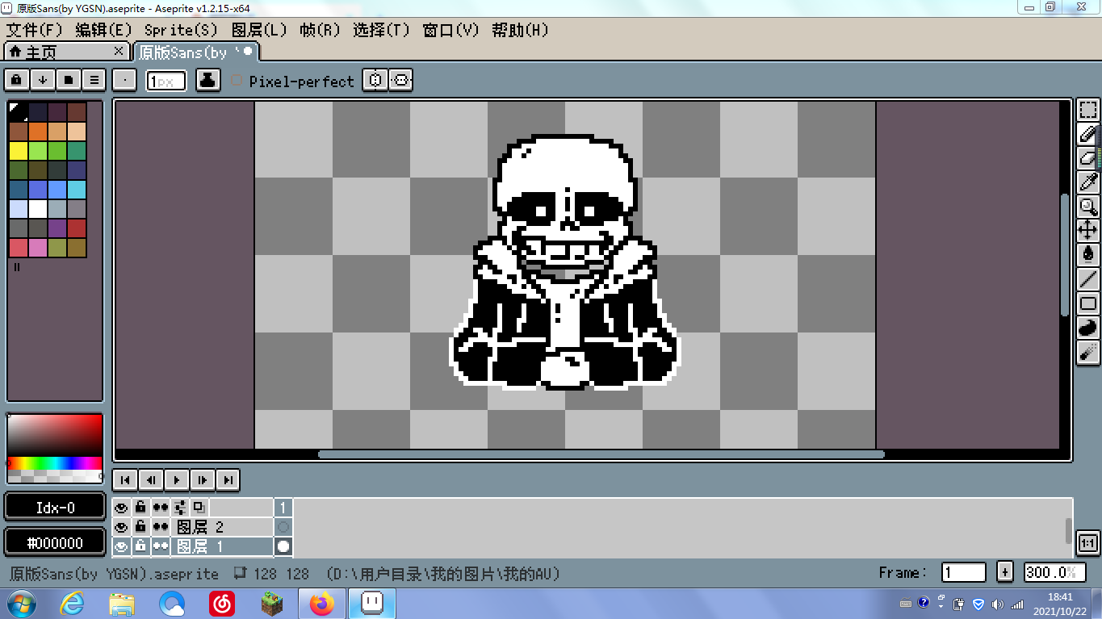Open the 帮助(H) menu
The image size is (1102, 619).
pyautogui.click(x=520, y=30)
